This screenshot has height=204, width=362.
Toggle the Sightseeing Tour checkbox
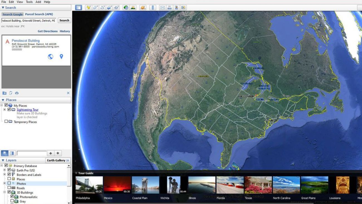(9, 109)
